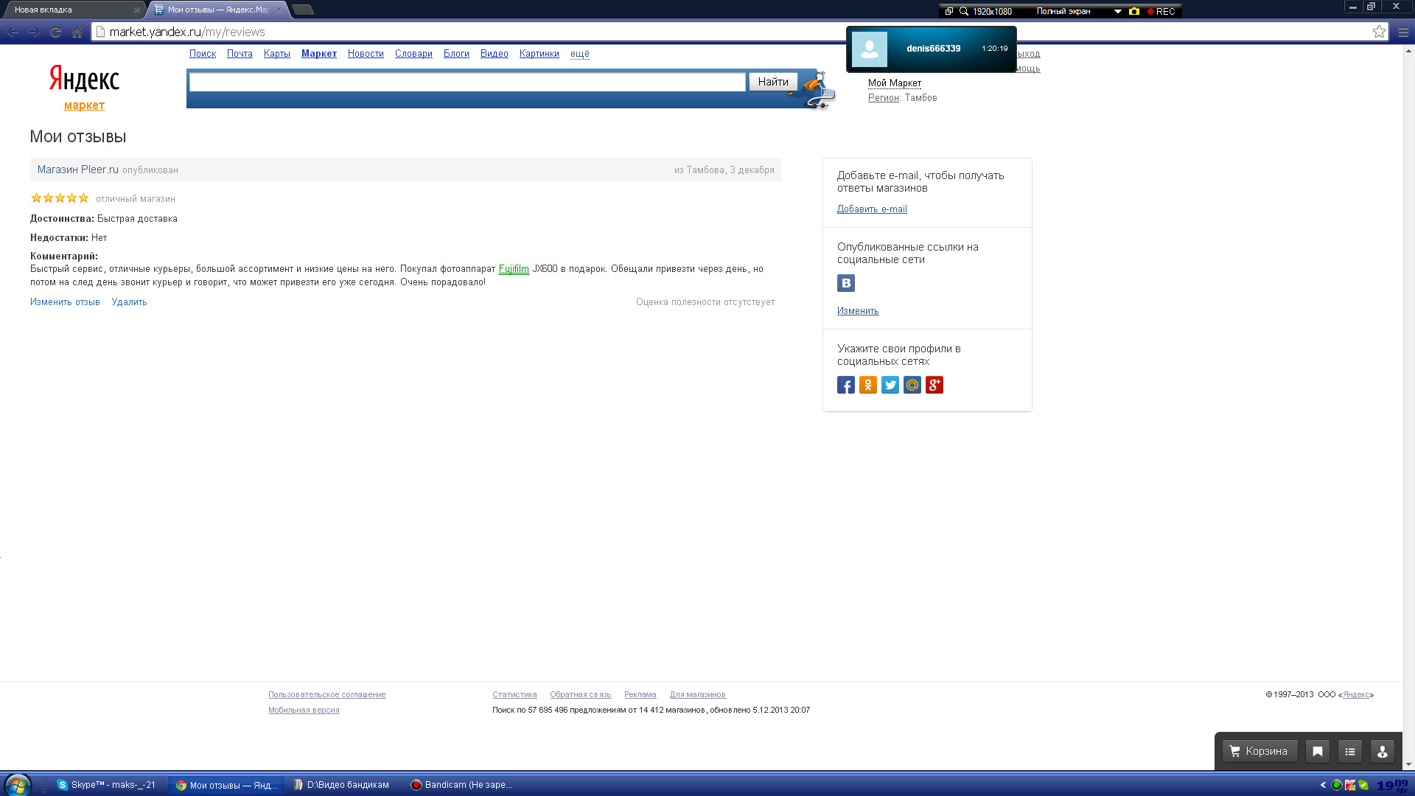
Task: Open a new browser tab
Action: (x=303, y=10)
